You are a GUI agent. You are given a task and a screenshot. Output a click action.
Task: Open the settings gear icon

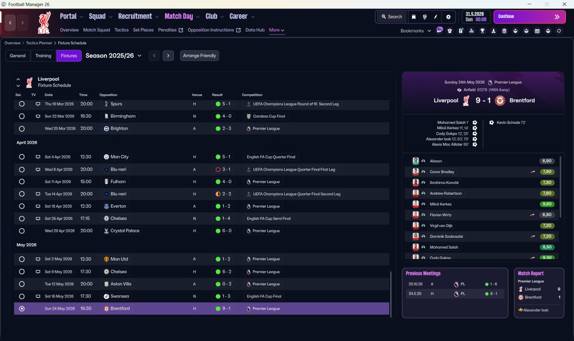[x=448, y=17]
